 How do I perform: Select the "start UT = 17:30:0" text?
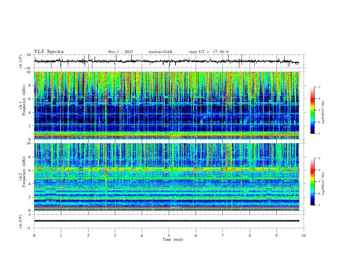pos(209,52)
